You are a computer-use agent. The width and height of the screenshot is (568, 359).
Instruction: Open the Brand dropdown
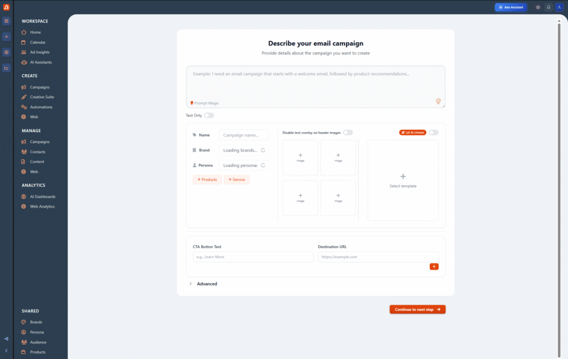point(244,150)
